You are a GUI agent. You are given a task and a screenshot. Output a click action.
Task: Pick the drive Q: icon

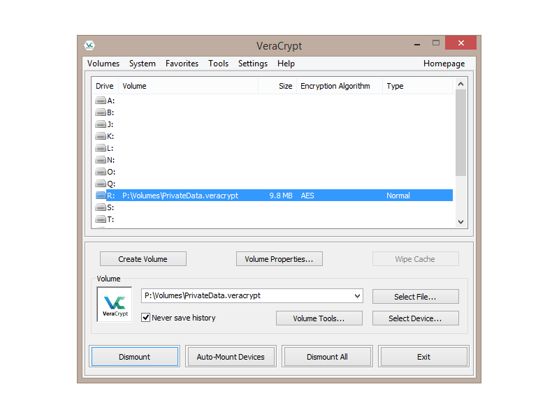pyautogui.click(x=101, y=184)
